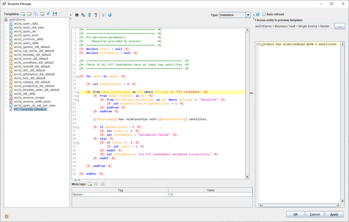The image size is (349, 222).
Task: Click the copy template icon
Action: click(36, 14)
